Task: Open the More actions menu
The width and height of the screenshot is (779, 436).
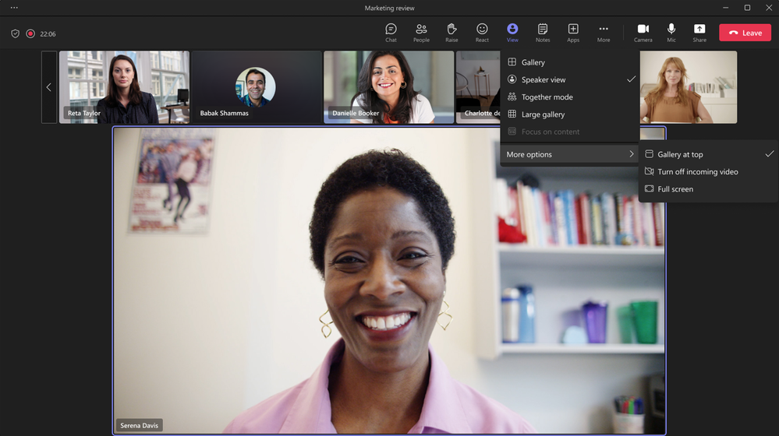Action: tap(604, 33)
